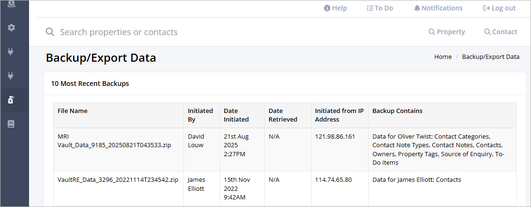This screenshot has height=207, width=531.
Task: Click the Data for Oliver Twist description
Action: click(x=439, y=150)
